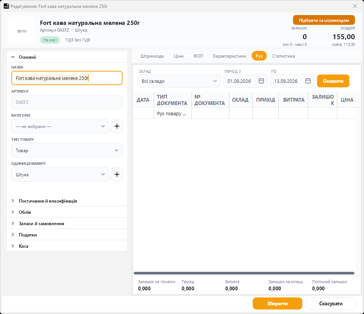This screenshot has height=314, width=364.
Task: Click the period start date field 01.09.2026
Action: tap(246, 81)
